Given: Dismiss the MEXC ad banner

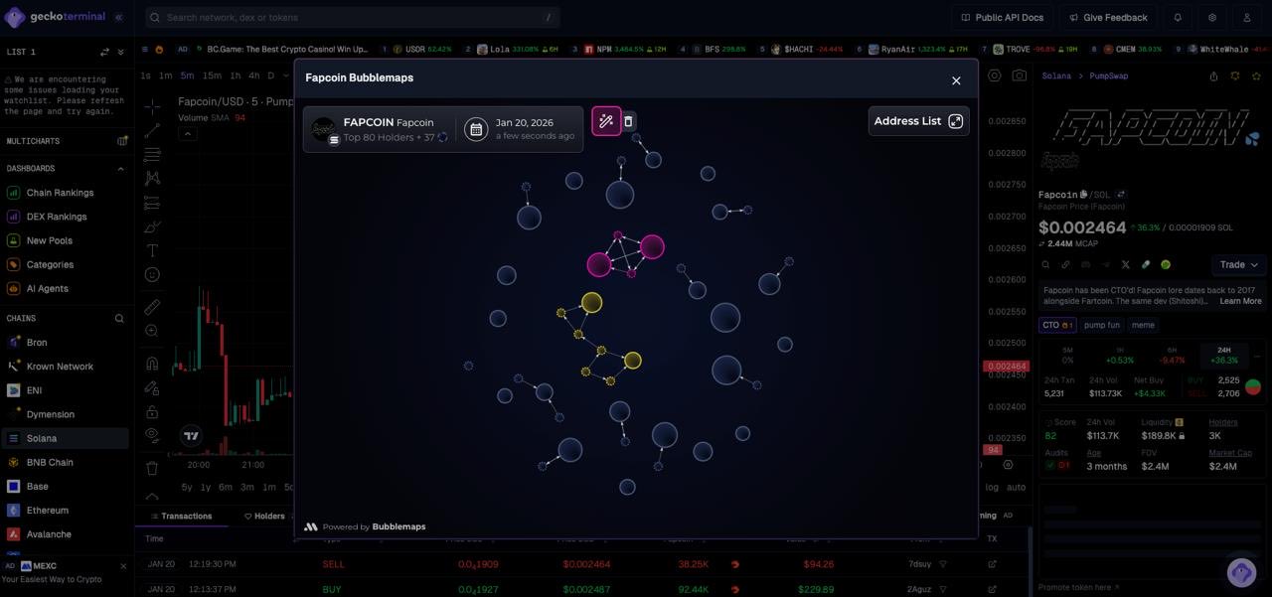Looking at the screenshot, I should point(123,566).
